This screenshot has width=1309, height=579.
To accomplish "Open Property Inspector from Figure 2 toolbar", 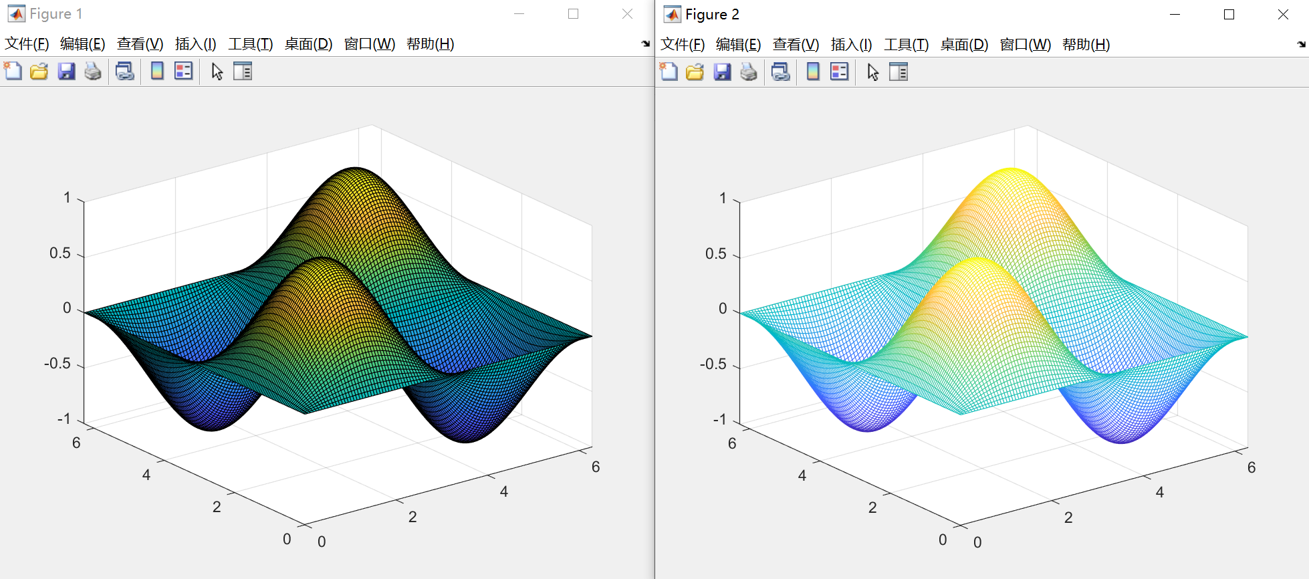I will (899, 72).
